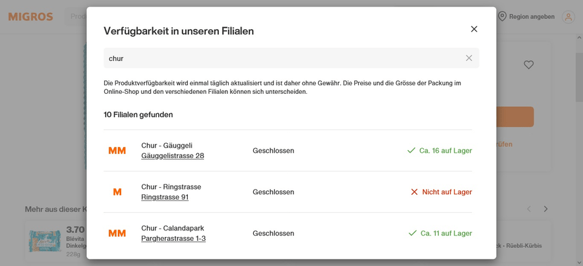Open the Region angeben location selector
The width and height of the screenshot is (583, 266).
point(526,17)
